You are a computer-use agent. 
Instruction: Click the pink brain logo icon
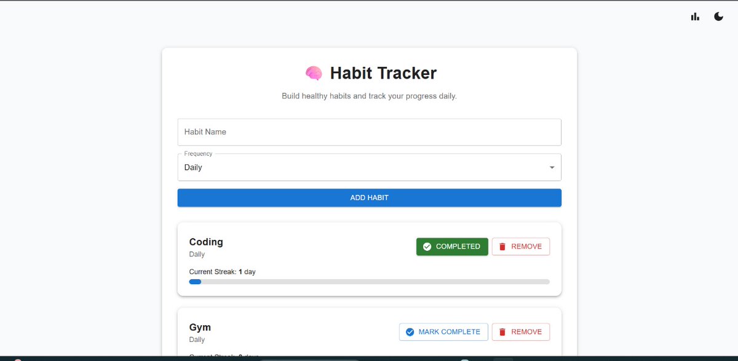pyautogui.click(x=314, y=73)
